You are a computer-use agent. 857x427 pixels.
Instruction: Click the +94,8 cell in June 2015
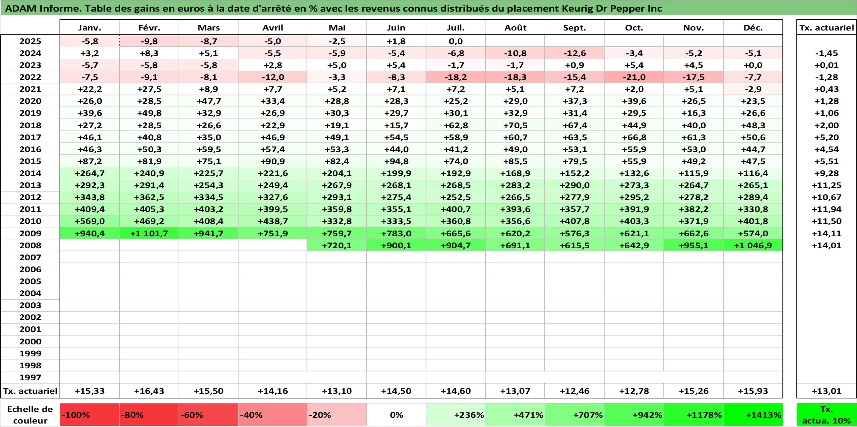396,161
